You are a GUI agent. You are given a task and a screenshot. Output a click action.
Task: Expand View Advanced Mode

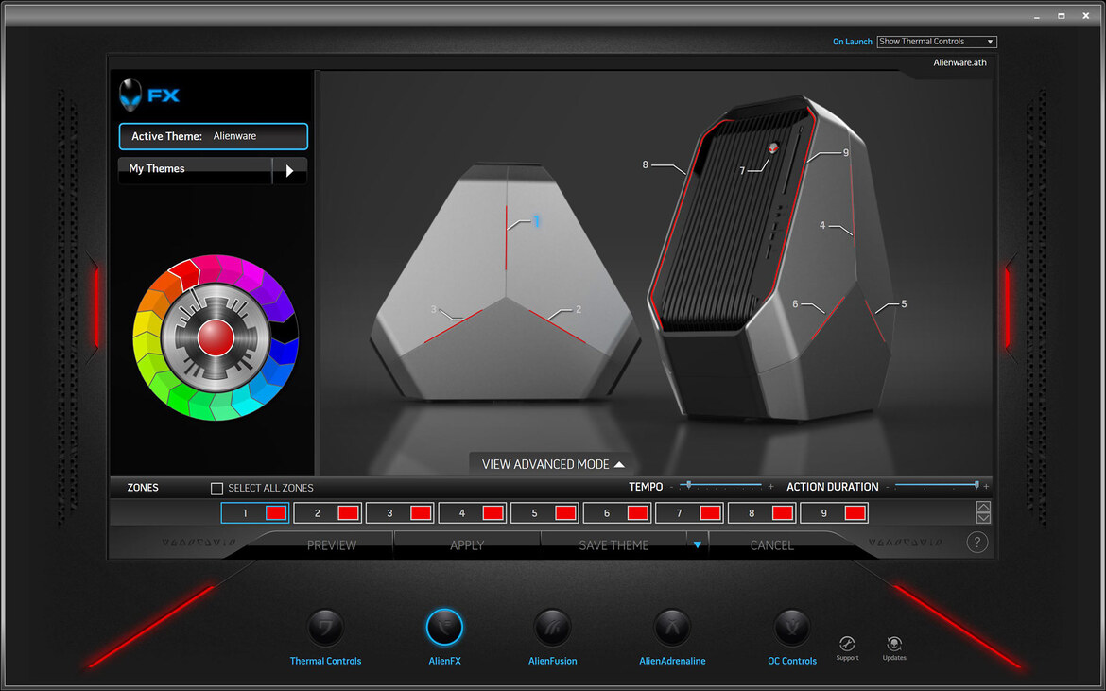coord(553,465)
